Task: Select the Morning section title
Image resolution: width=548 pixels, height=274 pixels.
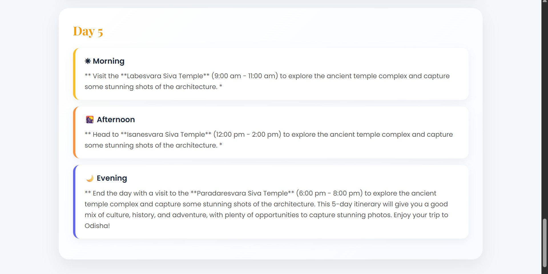Action: pos(109,61)
